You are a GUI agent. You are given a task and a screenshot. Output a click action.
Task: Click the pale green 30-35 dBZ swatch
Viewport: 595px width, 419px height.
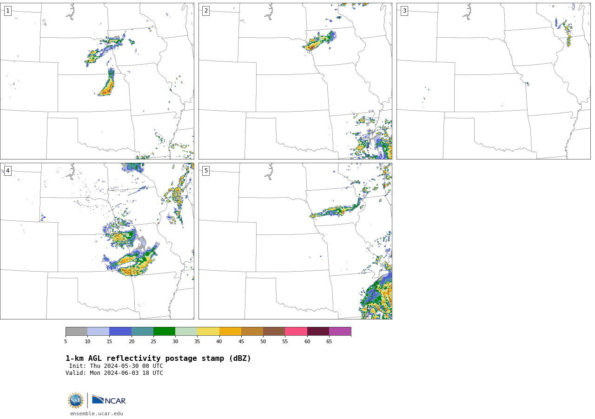click(x=186, y=331)
